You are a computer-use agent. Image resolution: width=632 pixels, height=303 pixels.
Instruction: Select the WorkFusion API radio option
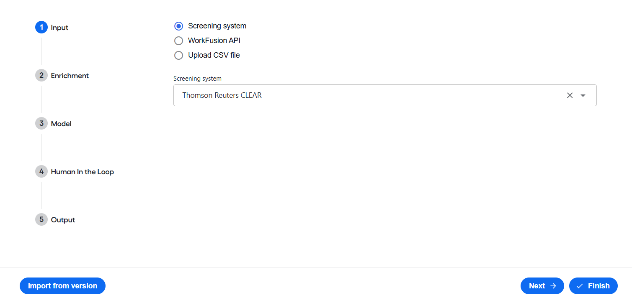click(179, 41)
